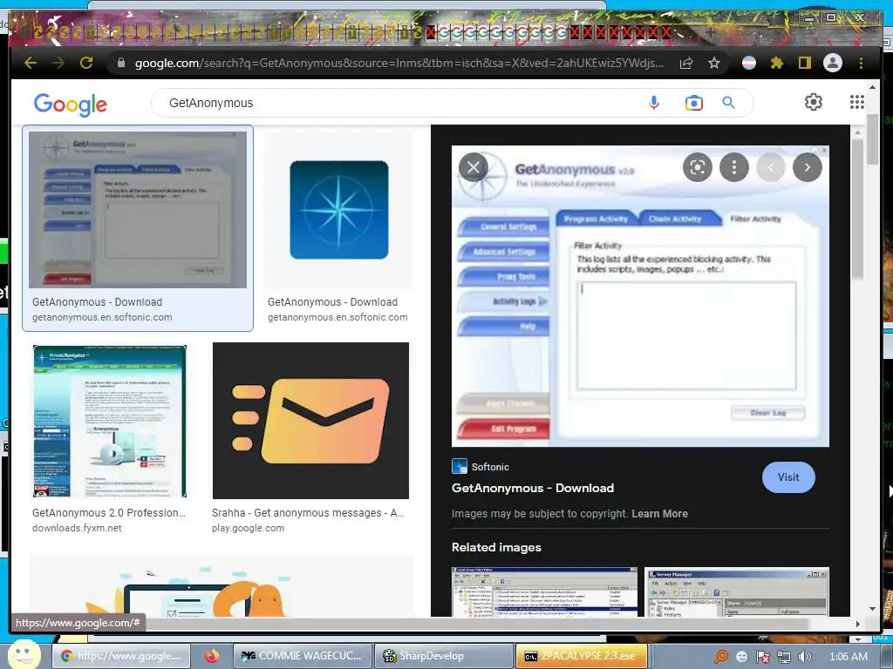The height and width of the screenshot is (669, 893).
Task: Open the downloads.fyxm.net source link
Action: [77, 528]
